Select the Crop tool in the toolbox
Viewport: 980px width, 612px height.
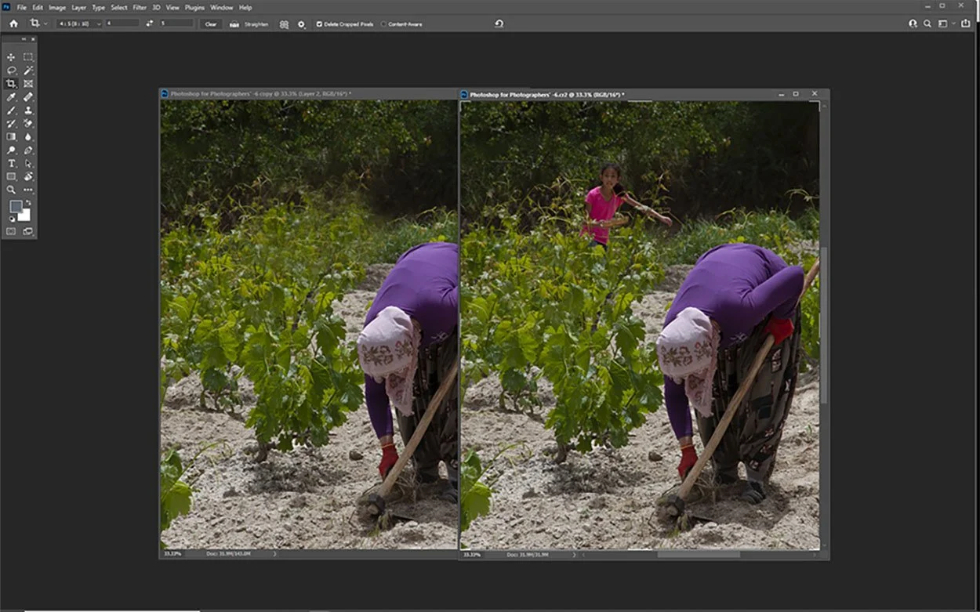[11, 84]
